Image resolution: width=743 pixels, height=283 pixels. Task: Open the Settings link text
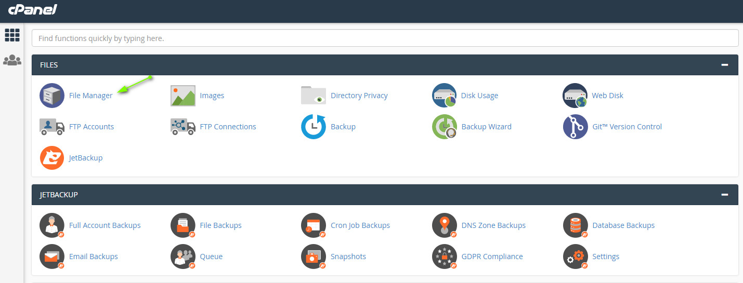tap(606, 257)
